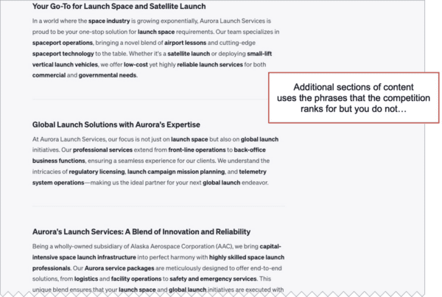The image size is (442, 297).
Task: Click bold phrase 'airport lessons'
Action: coord(185,43)
